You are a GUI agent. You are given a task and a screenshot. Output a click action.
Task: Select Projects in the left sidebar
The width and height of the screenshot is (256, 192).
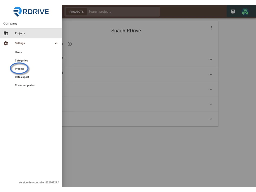[x=20, y=33]
